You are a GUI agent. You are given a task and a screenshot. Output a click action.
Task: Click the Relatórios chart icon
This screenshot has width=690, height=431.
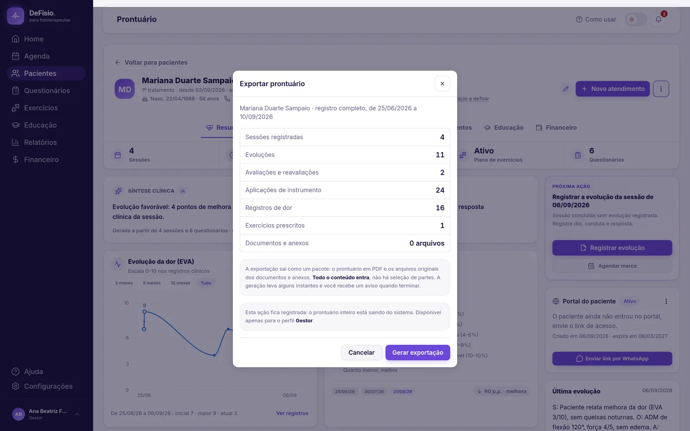click(x=16, y=142)
